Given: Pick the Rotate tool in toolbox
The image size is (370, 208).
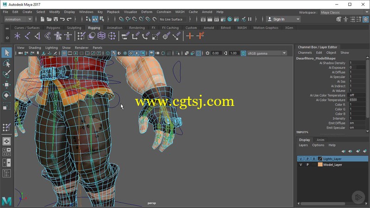Looking at the screenshot, I should 6,95.
